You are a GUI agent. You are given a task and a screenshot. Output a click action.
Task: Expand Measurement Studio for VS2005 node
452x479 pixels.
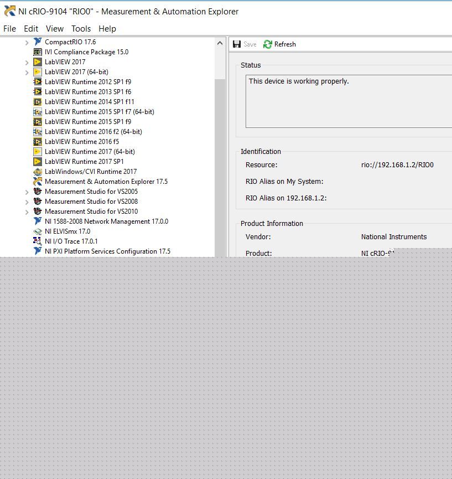pos(27,193)
